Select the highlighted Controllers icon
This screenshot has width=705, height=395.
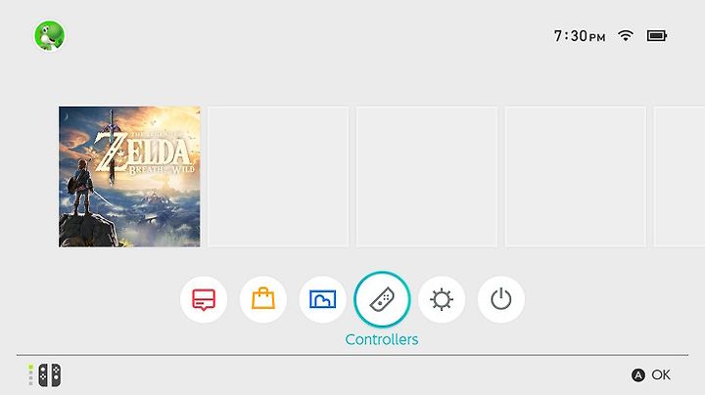pyautogui.click(x=382, y=299)
